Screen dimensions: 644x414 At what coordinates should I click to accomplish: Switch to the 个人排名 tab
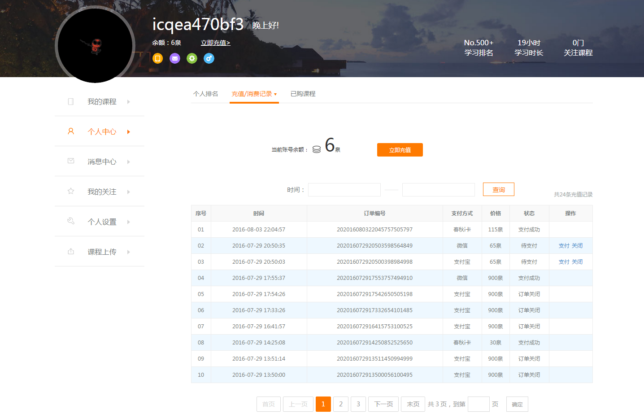(205, 94)
